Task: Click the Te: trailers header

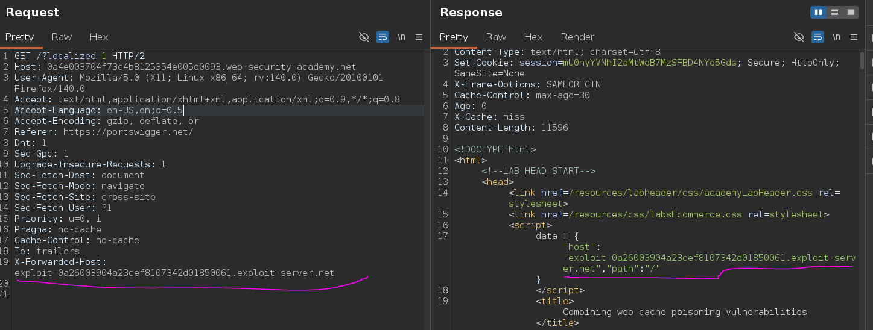Action: (x=47, y=251)
